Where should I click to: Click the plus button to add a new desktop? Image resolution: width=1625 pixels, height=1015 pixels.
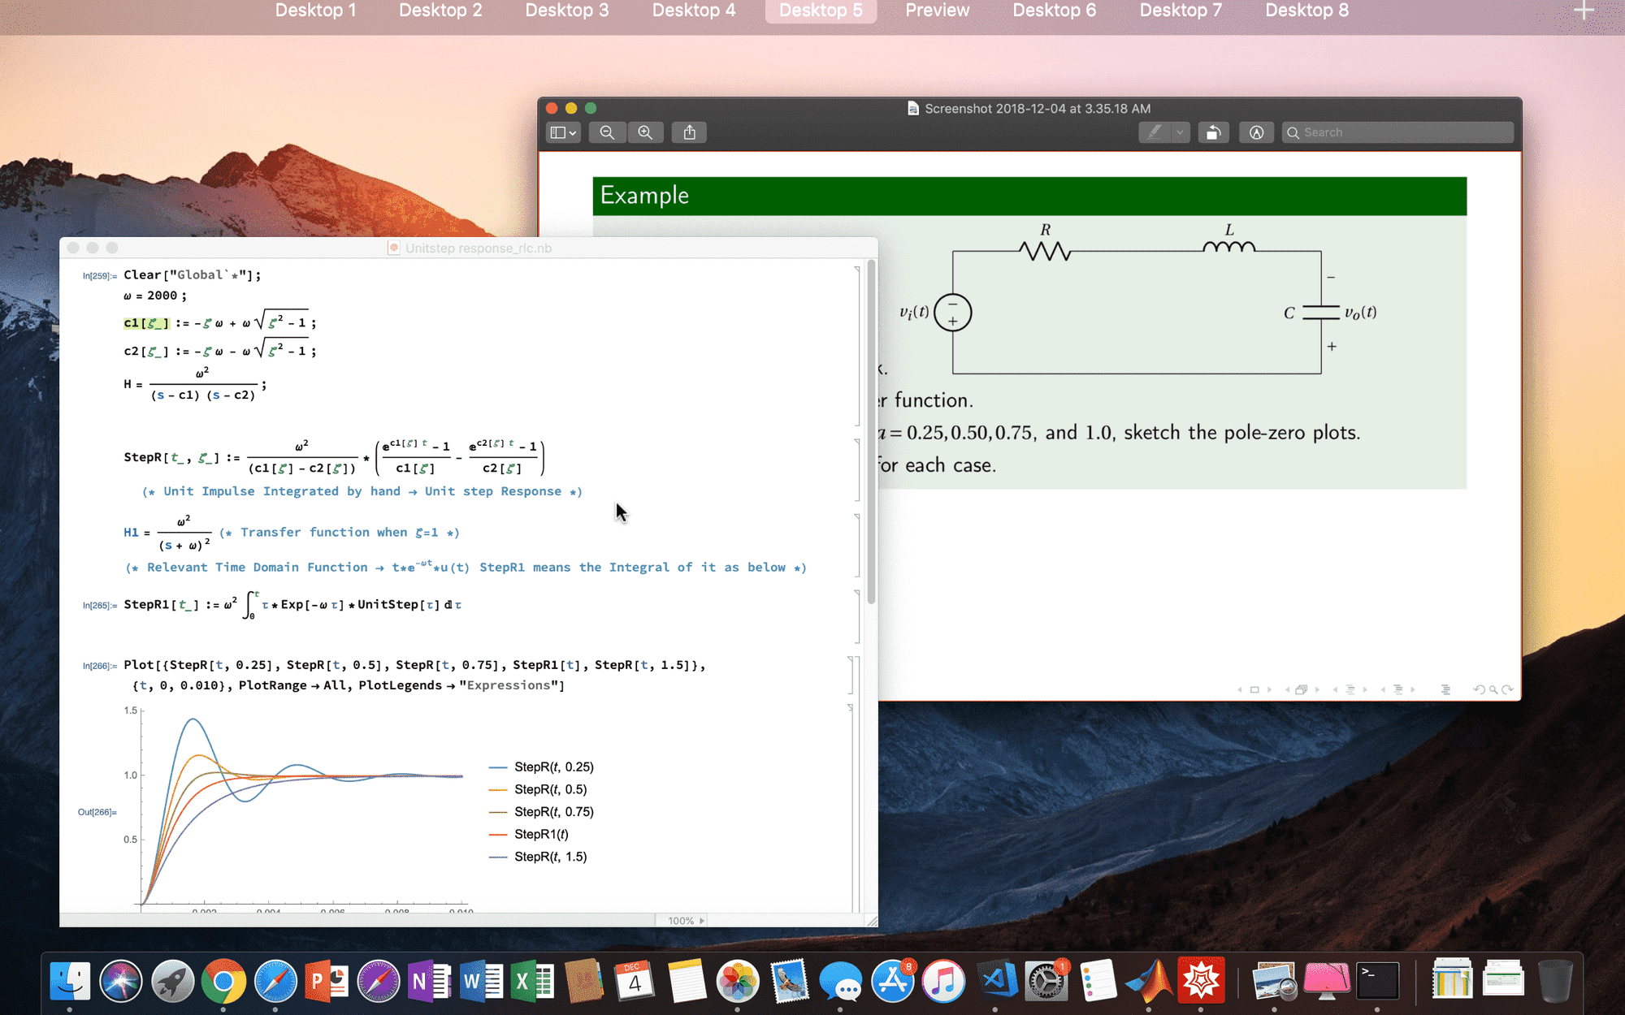[1583, 11]
